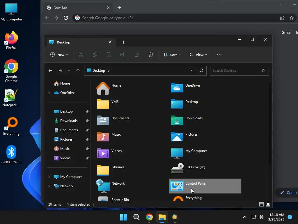Open the View dropdown menu
Image resolution: width=298 pixels, height=224 pixels.
coord(198,55)
